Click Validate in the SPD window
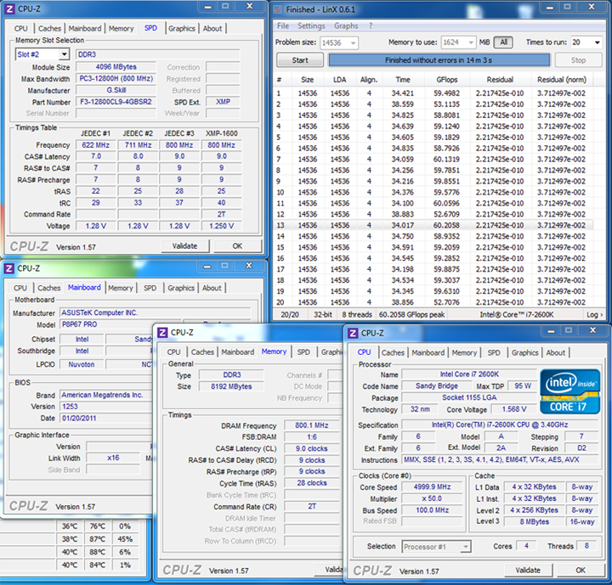Image resolution: width=612 pixels, height=585 pixels. tap(185, 246)
